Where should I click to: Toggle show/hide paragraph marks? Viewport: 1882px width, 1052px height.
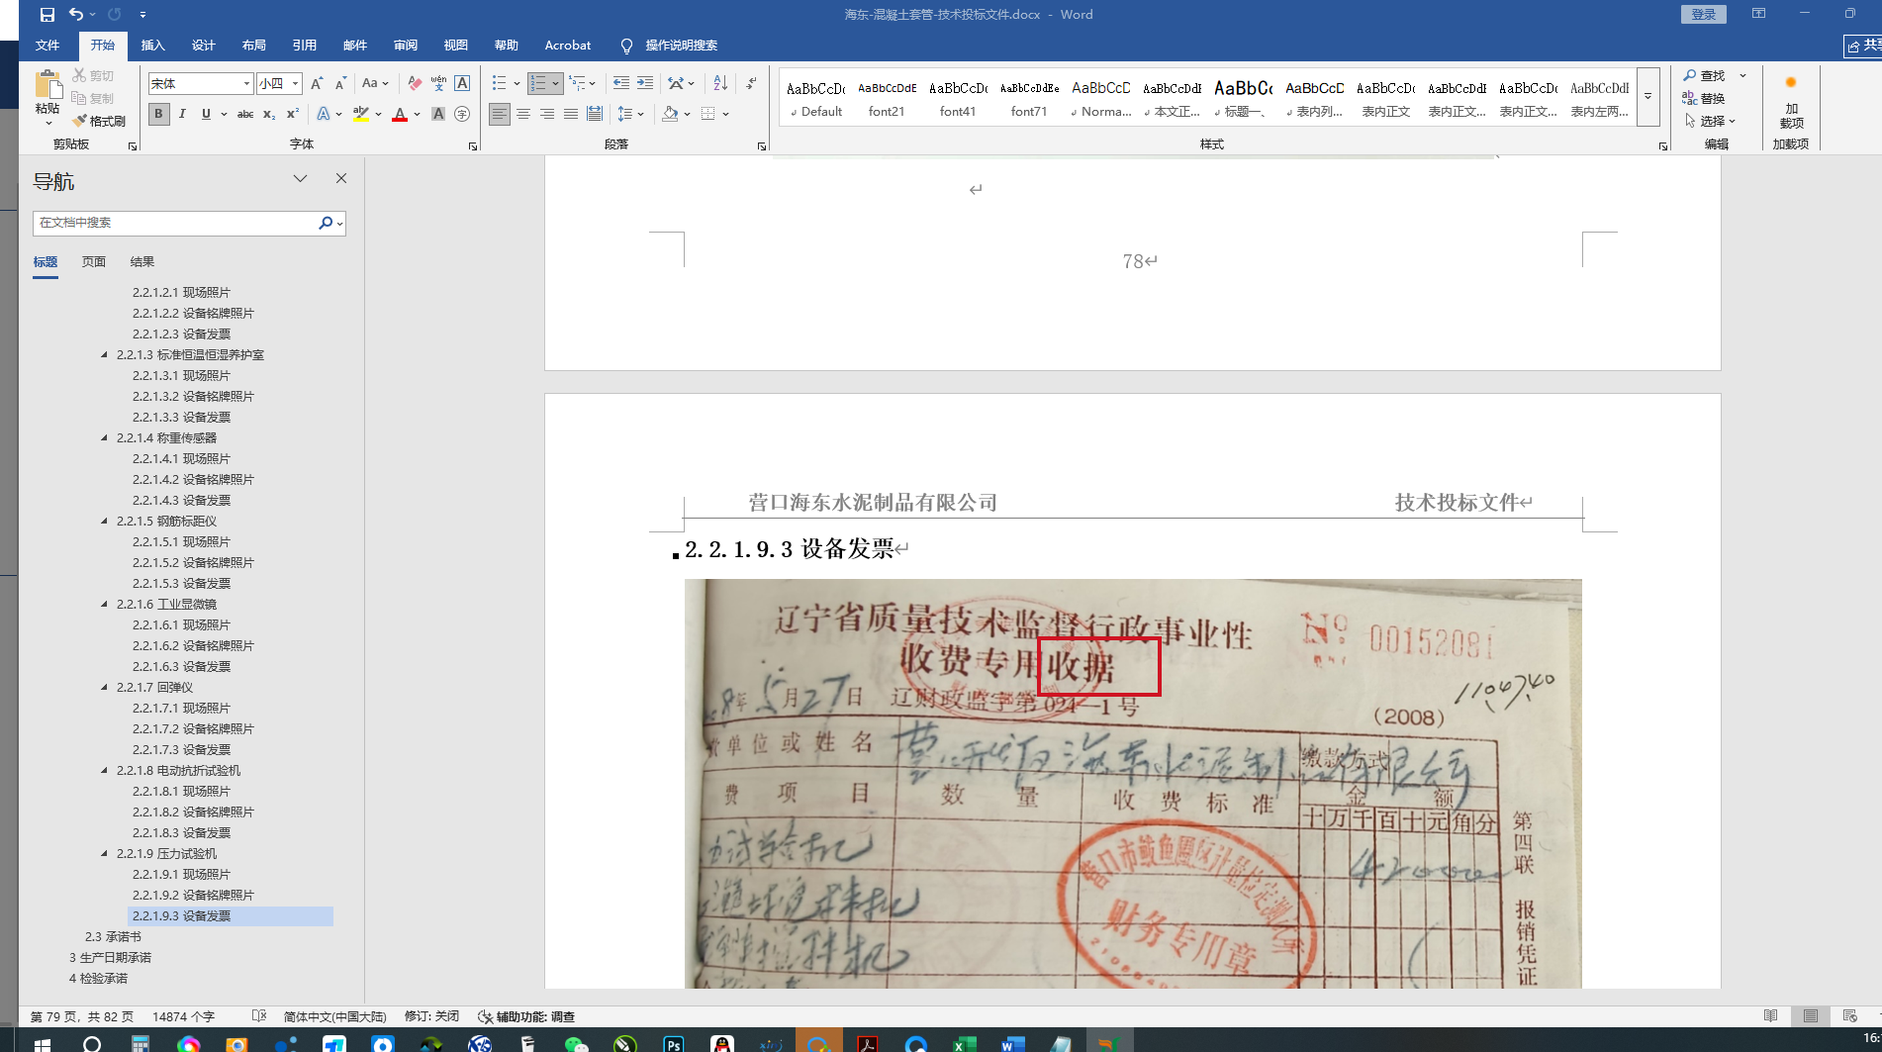(752, 84)
